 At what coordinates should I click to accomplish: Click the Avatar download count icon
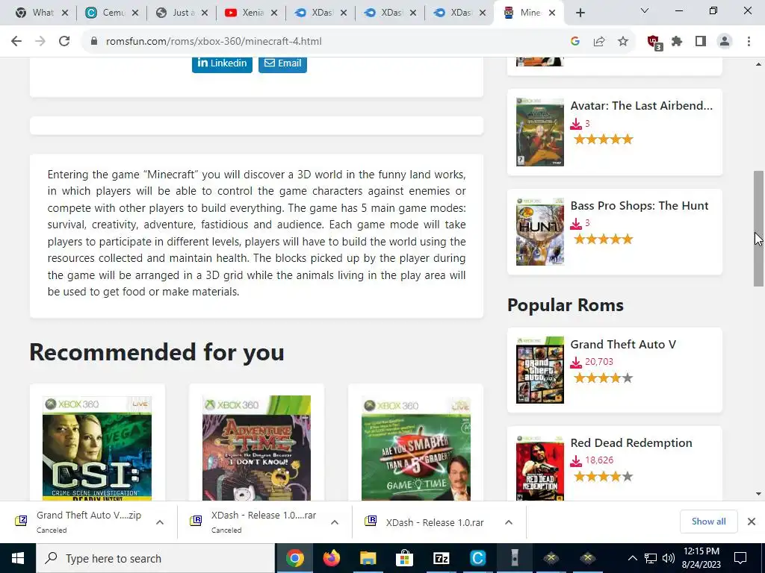pos(576,124)
